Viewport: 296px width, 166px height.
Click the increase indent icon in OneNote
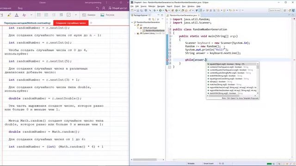click(x=61, y=15)
